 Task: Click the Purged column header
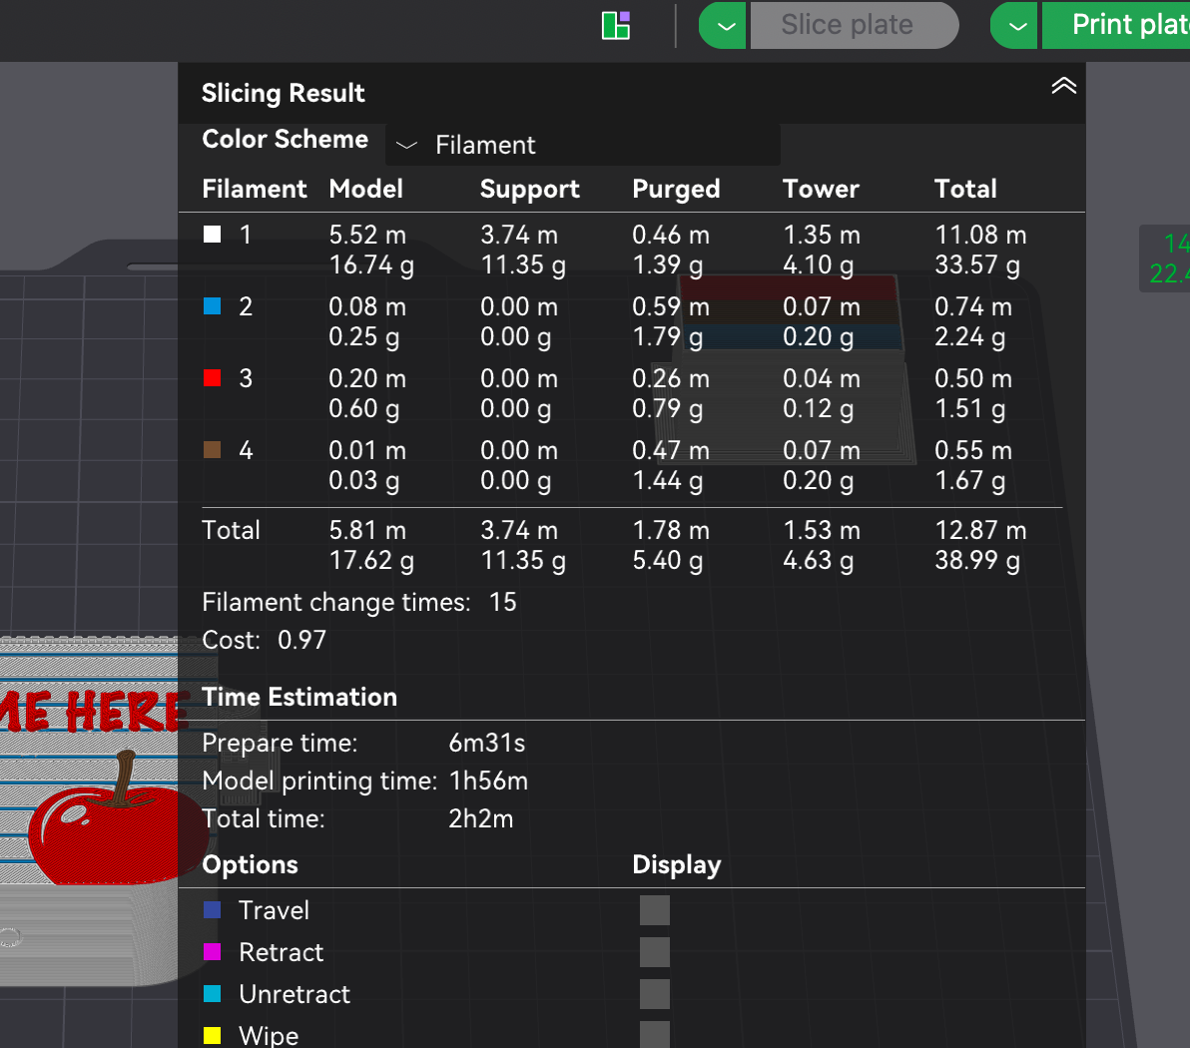point(676,189)
